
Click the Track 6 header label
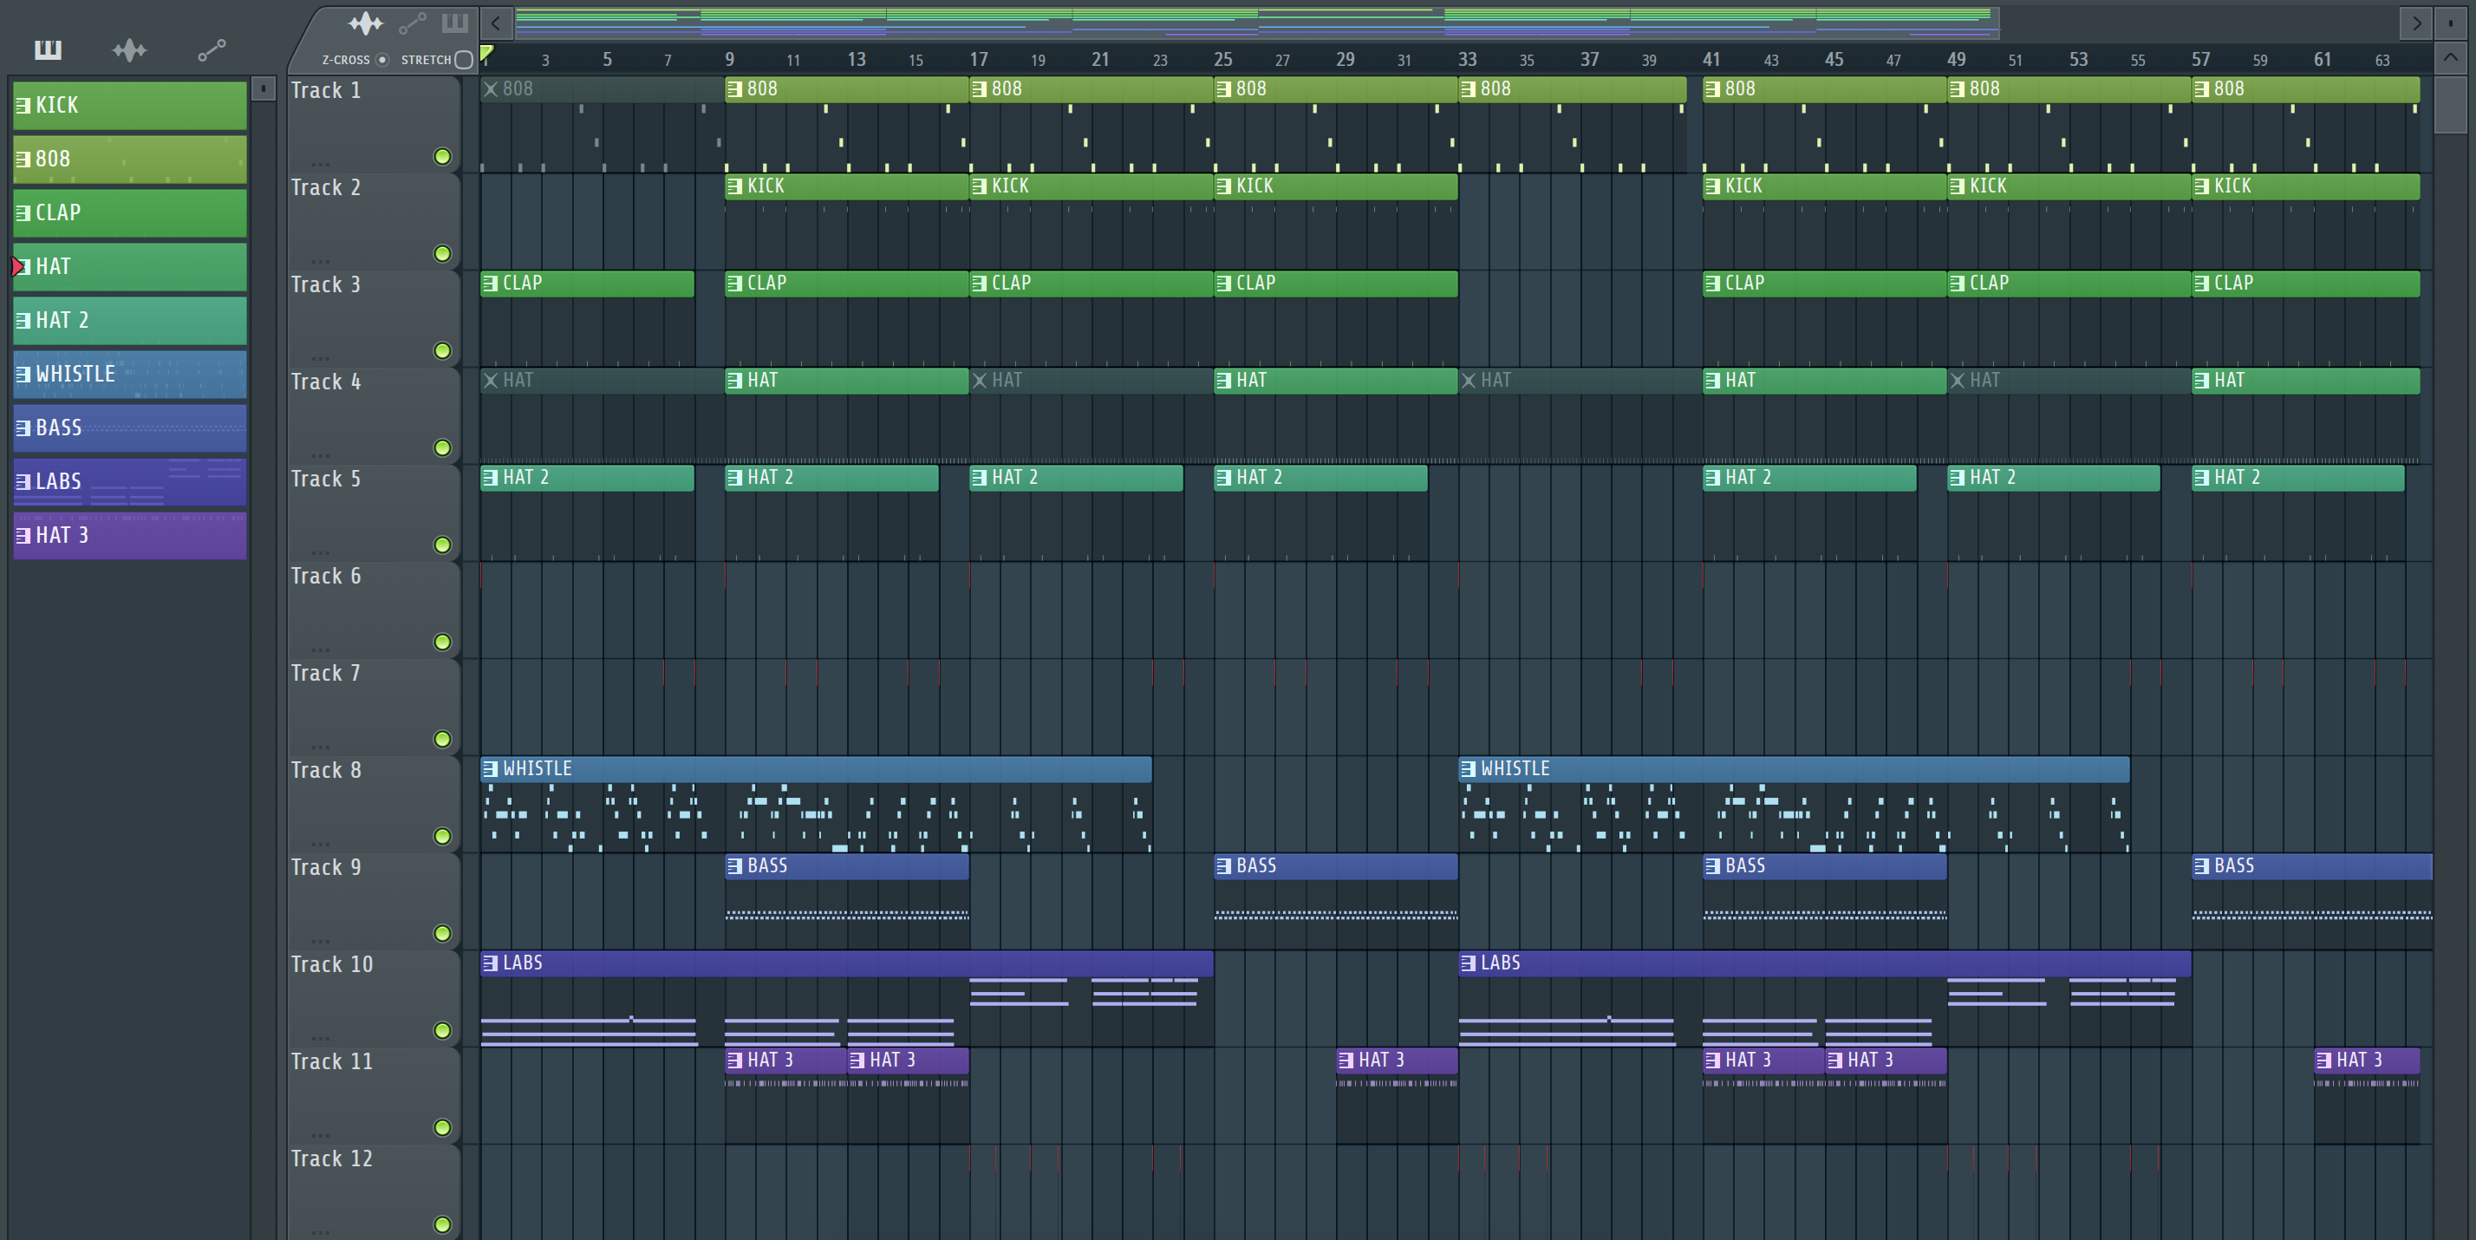point(326,577)
